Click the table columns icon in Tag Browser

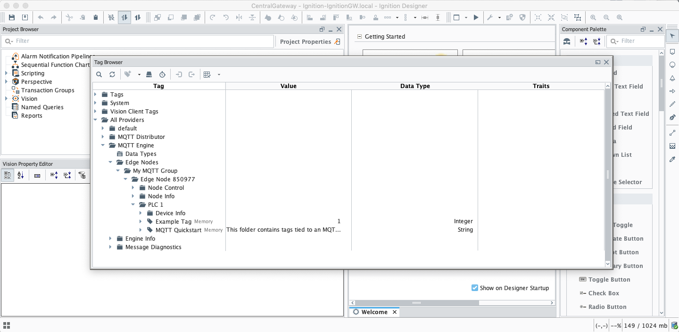point(207,74)
